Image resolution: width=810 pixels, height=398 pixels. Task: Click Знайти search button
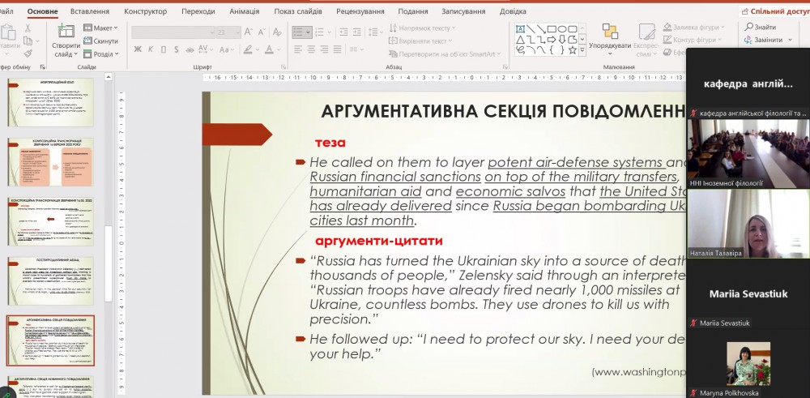[x=761, y=28]
